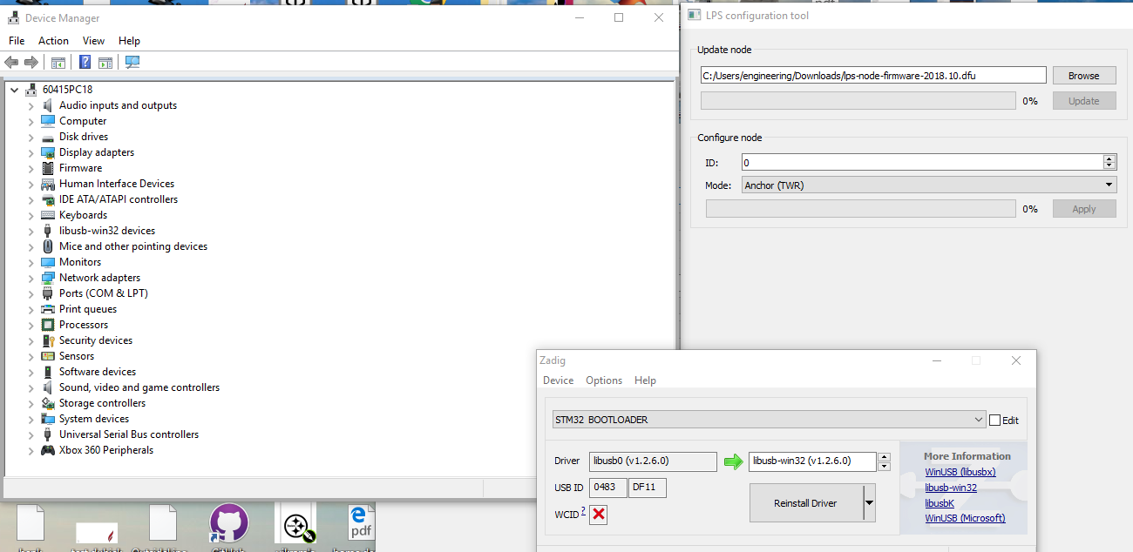Image resolution: width=1133 pixels, height=552 pixels.
Task: Open the WinUSB (libusbx) link
Action: coord(960,472)
